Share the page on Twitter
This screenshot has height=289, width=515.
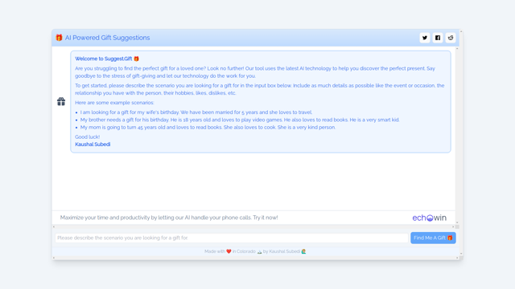click(x=425, y=38)
